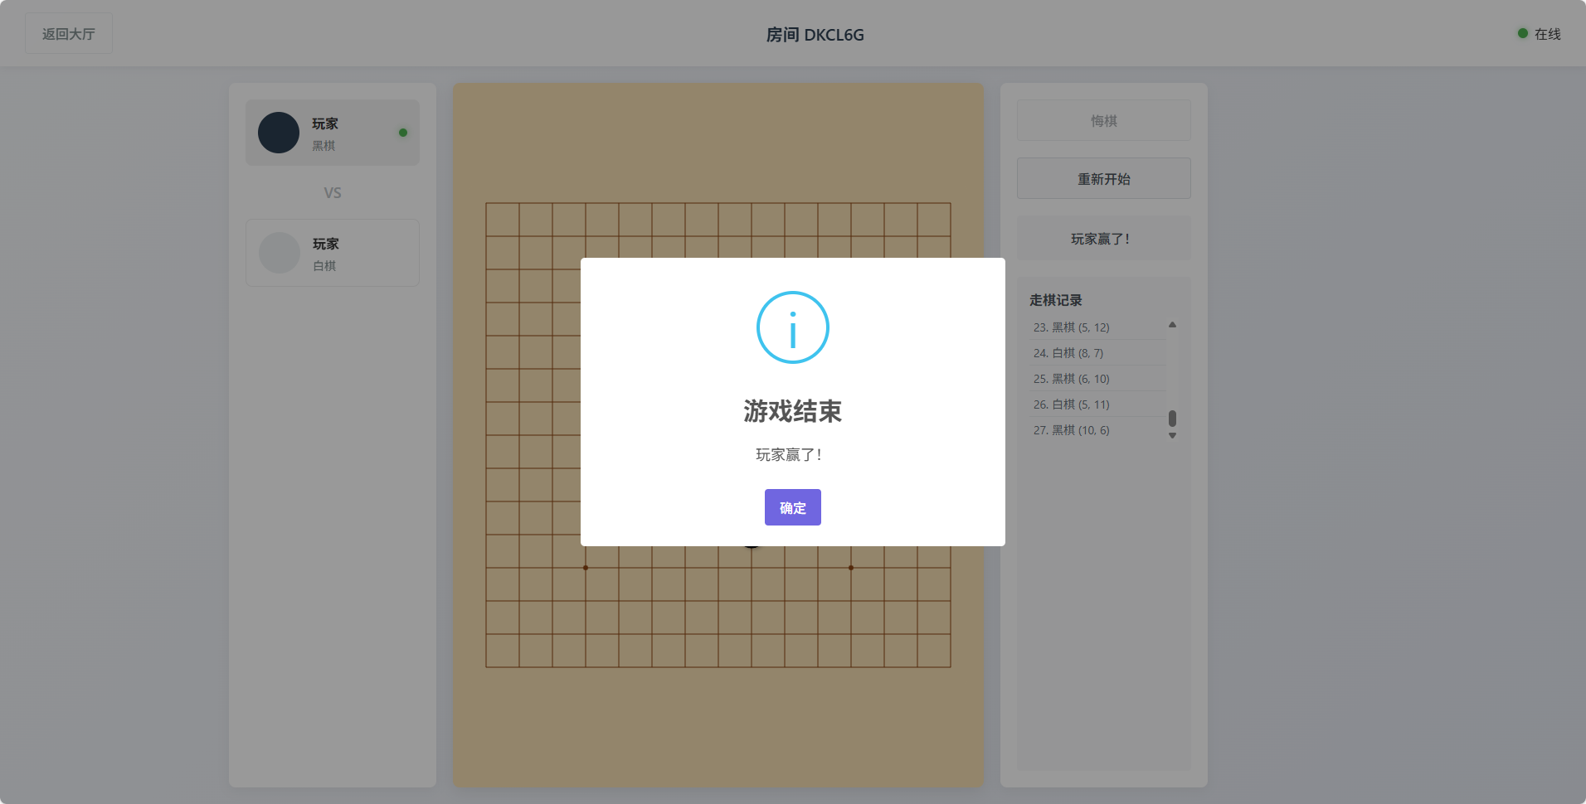Click the black stone player avatar

[x=279, y=133]
